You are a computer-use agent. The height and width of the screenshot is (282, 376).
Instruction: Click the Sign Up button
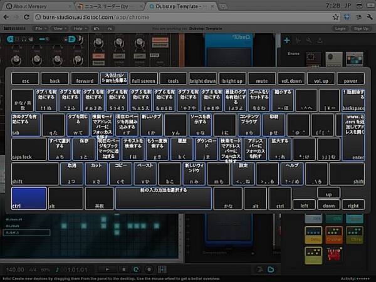[361, 28]
